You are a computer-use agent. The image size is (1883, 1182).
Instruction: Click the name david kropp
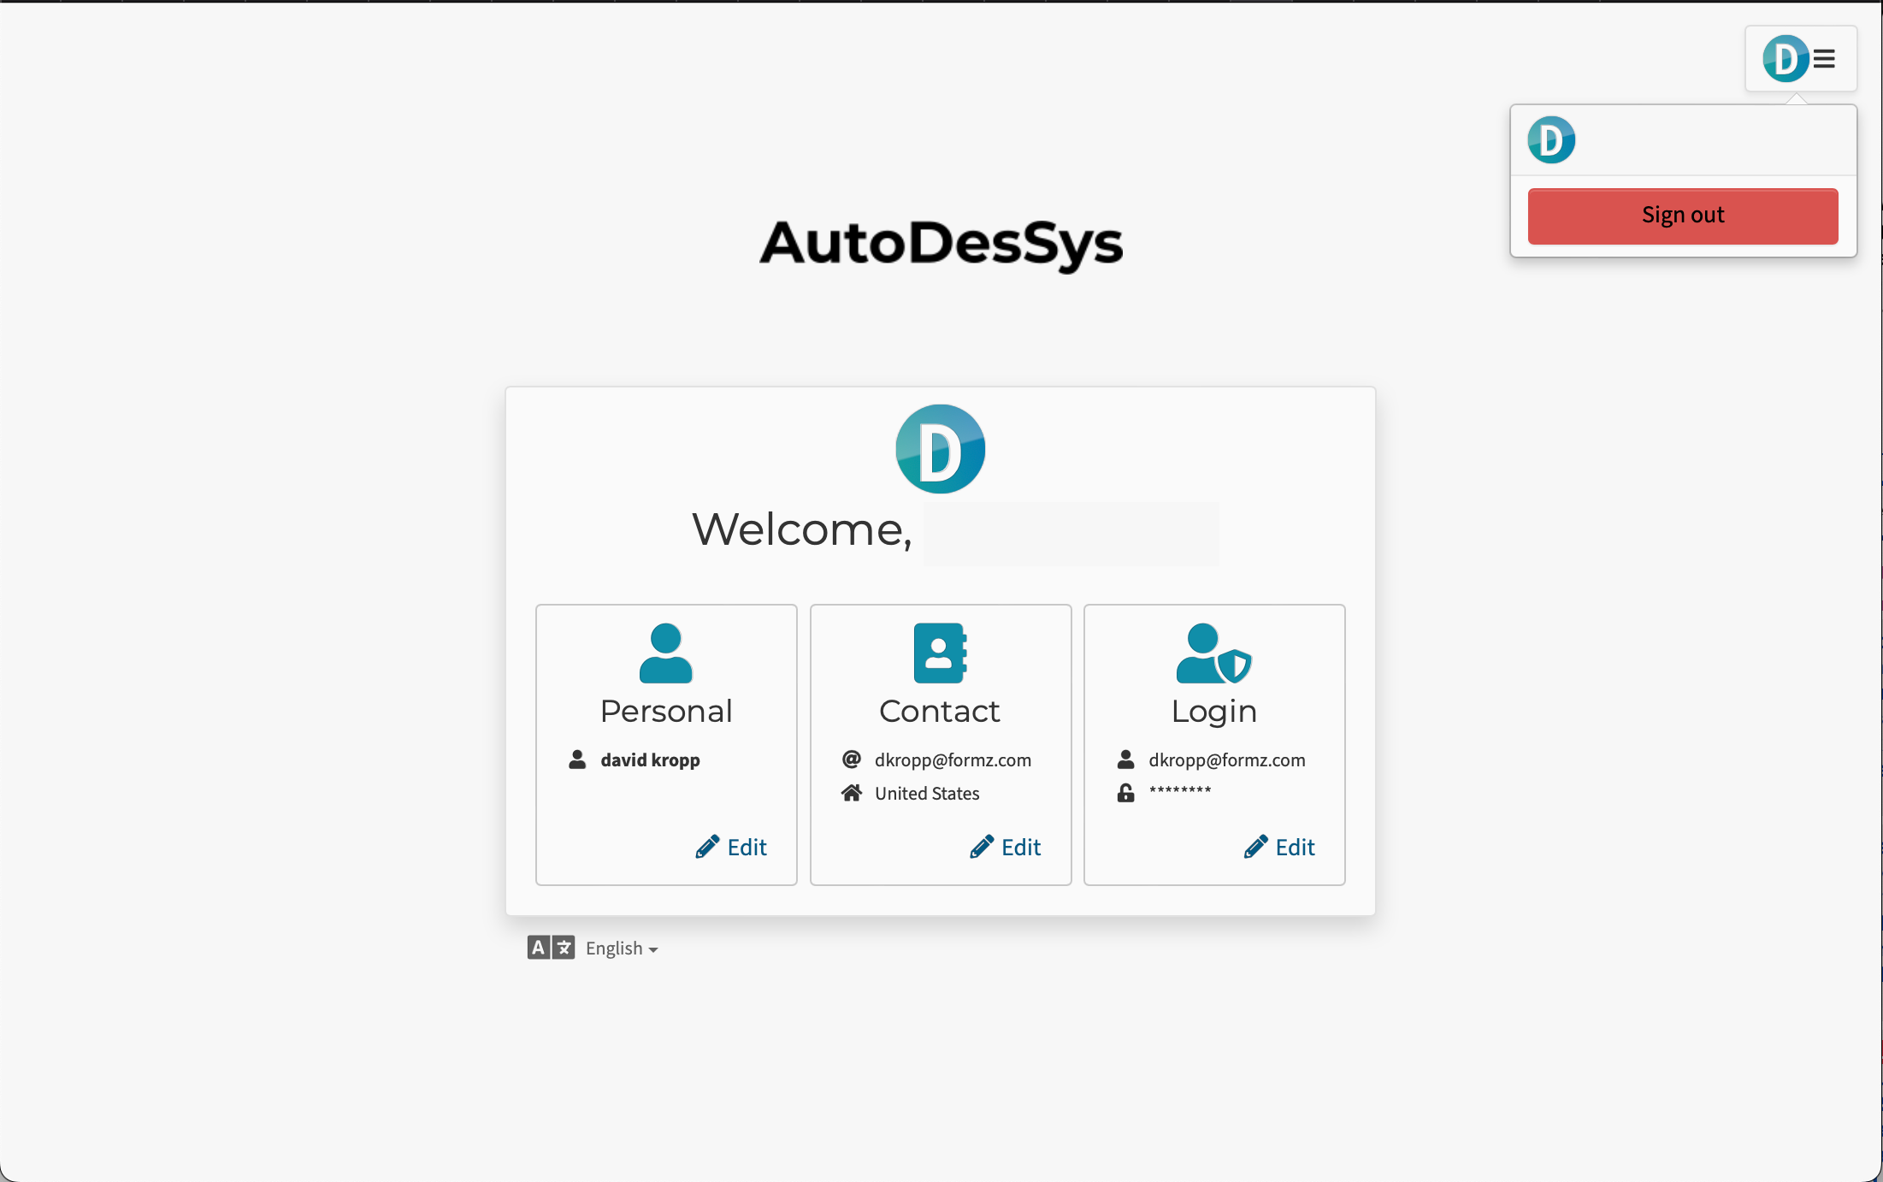pyautogui.click(x=650, y=759)
